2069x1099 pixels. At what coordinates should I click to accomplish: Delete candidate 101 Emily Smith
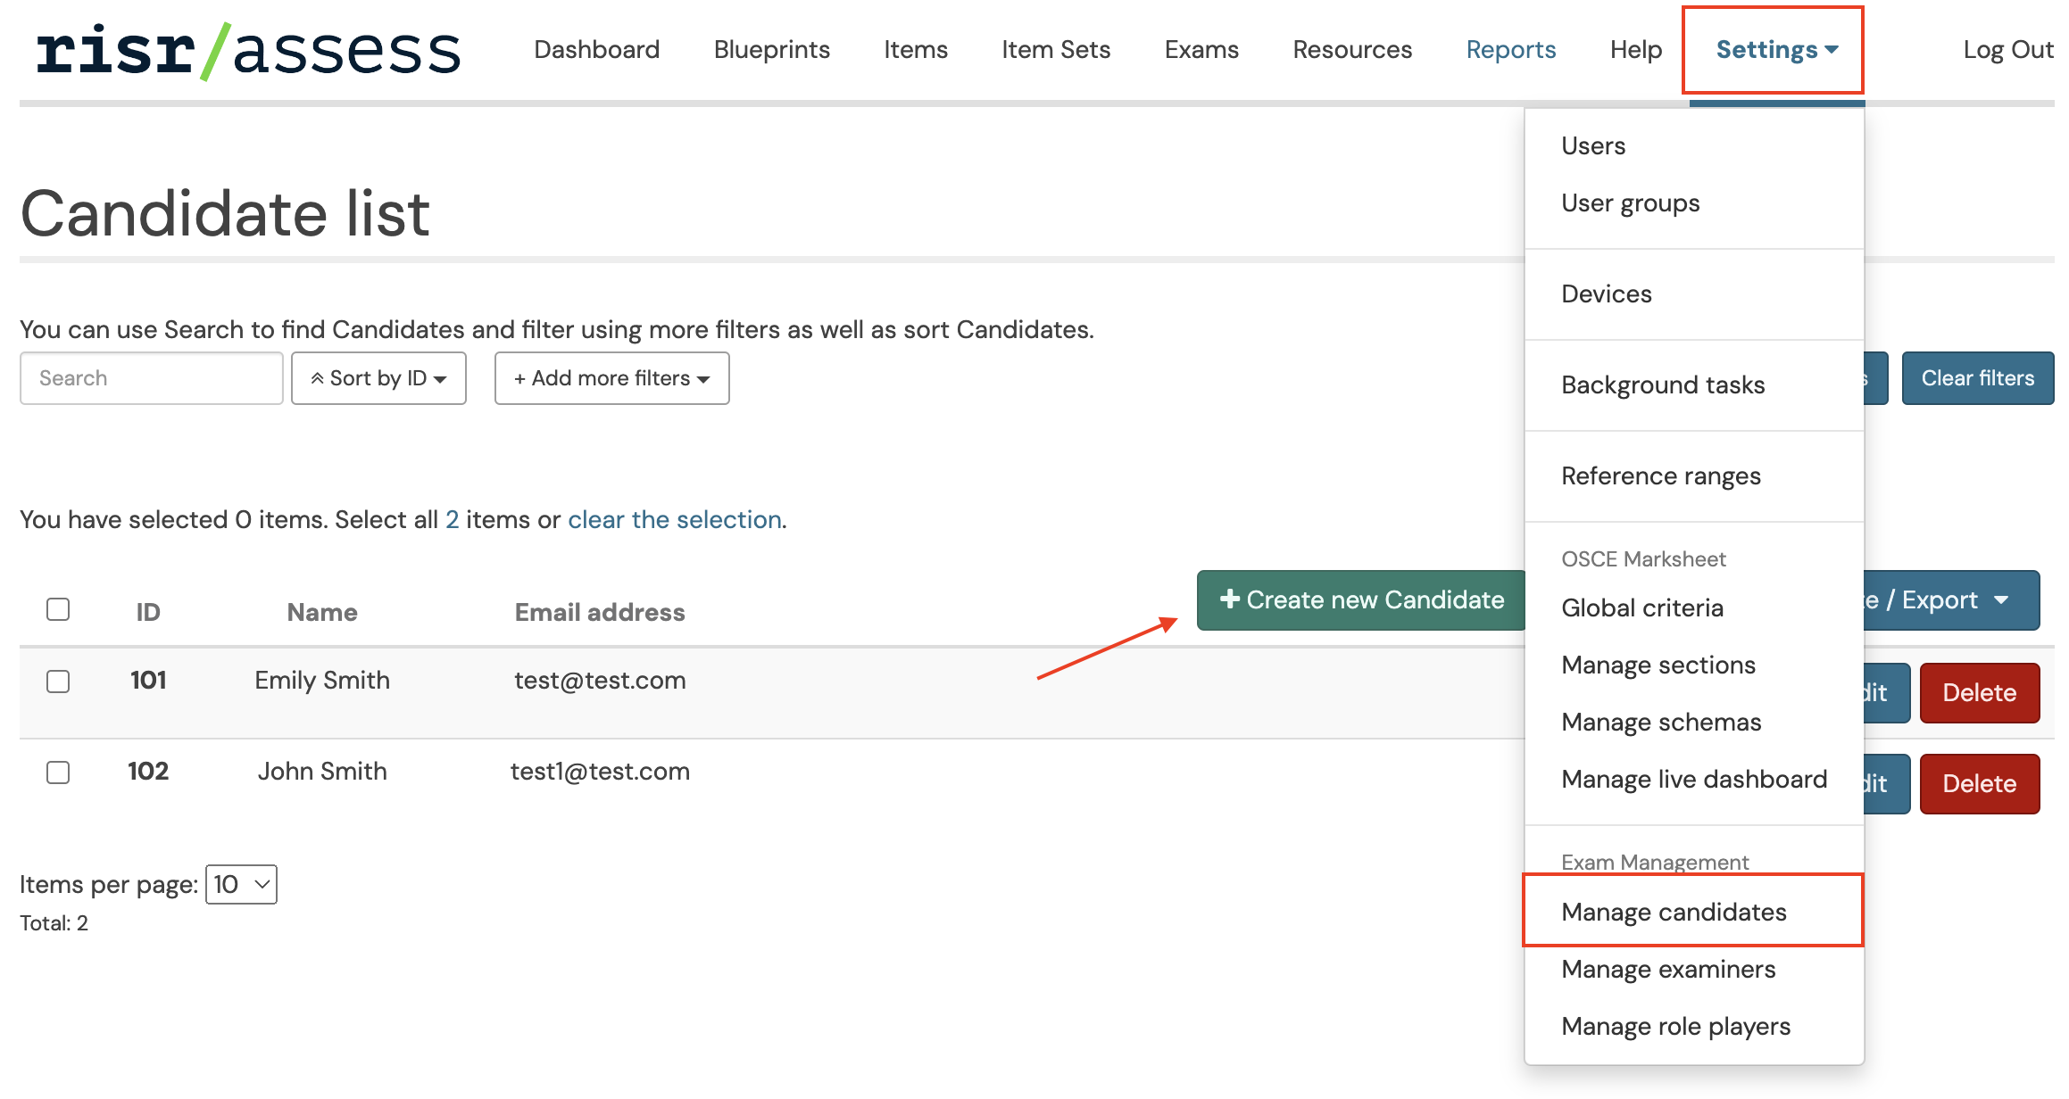tap(1980, 693)
